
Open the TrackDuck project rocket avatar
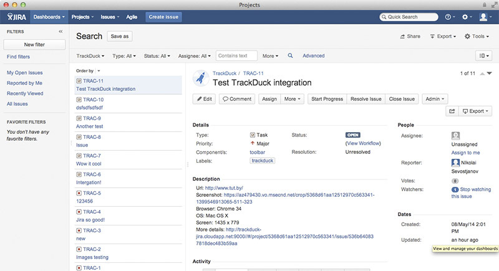point(201,78)
